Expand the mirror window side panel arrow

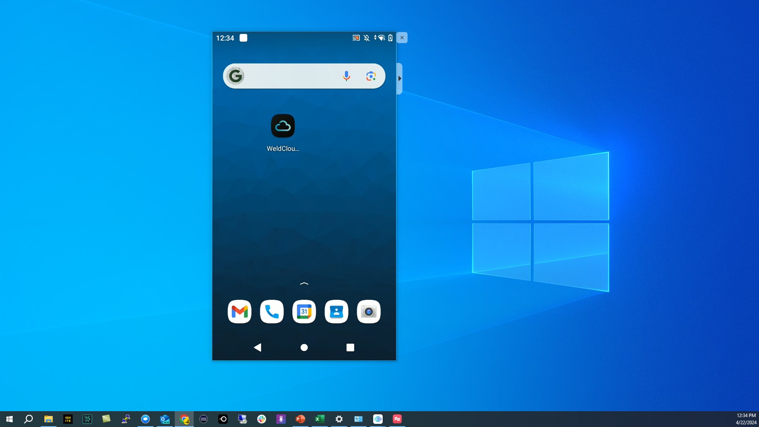coord(400,78)
